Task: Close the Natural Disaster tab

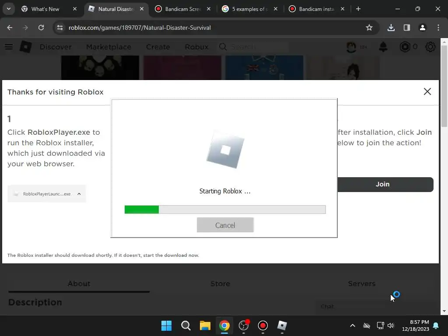Action: coord(142,9)
